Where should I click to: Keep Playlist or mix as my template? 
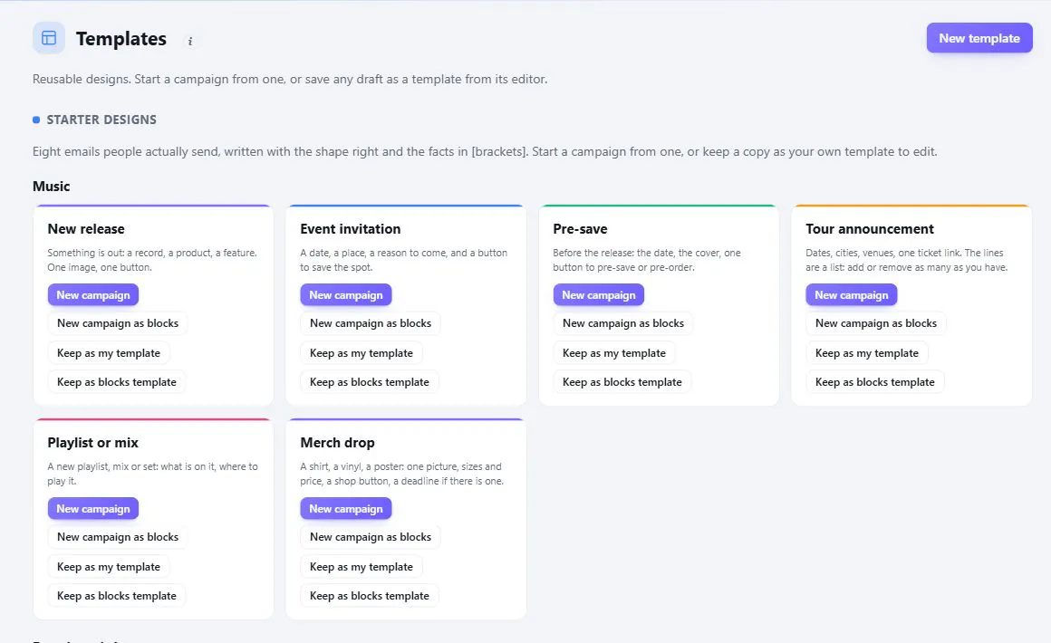109,567
